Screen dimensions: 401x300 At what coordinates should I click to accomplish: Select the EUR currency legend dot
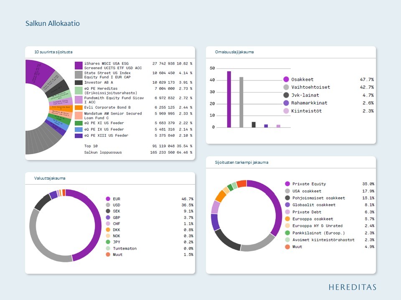pyautogui.click(x=108, y=199)
